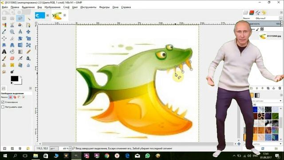Select the Crop tool

click(12, 38)
